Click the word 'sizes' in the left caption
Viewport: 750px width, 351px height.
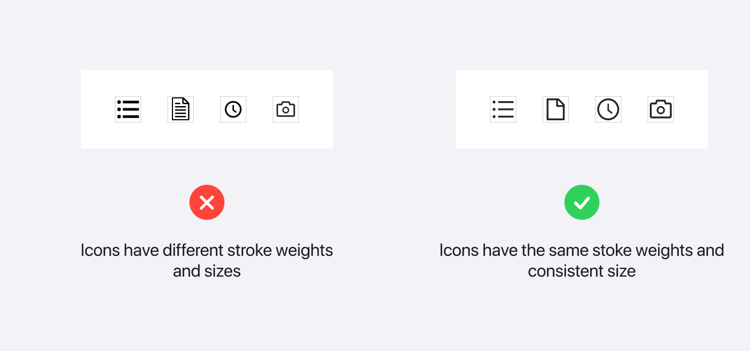click(x=223, y=271)
